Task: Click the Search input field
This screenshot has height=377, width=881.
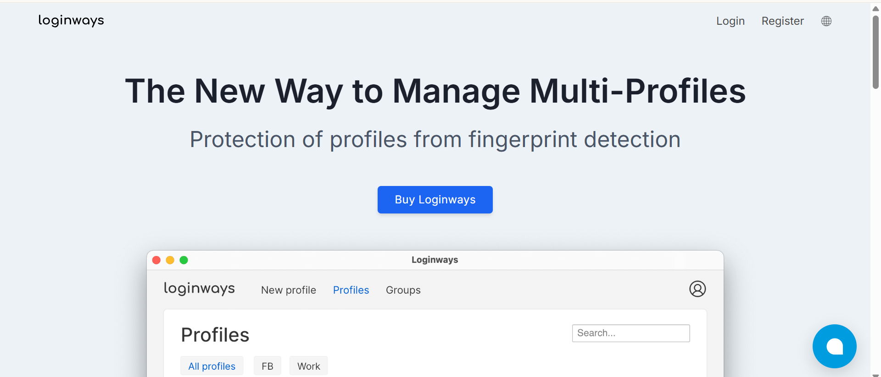Action: (x=630, y=333)
